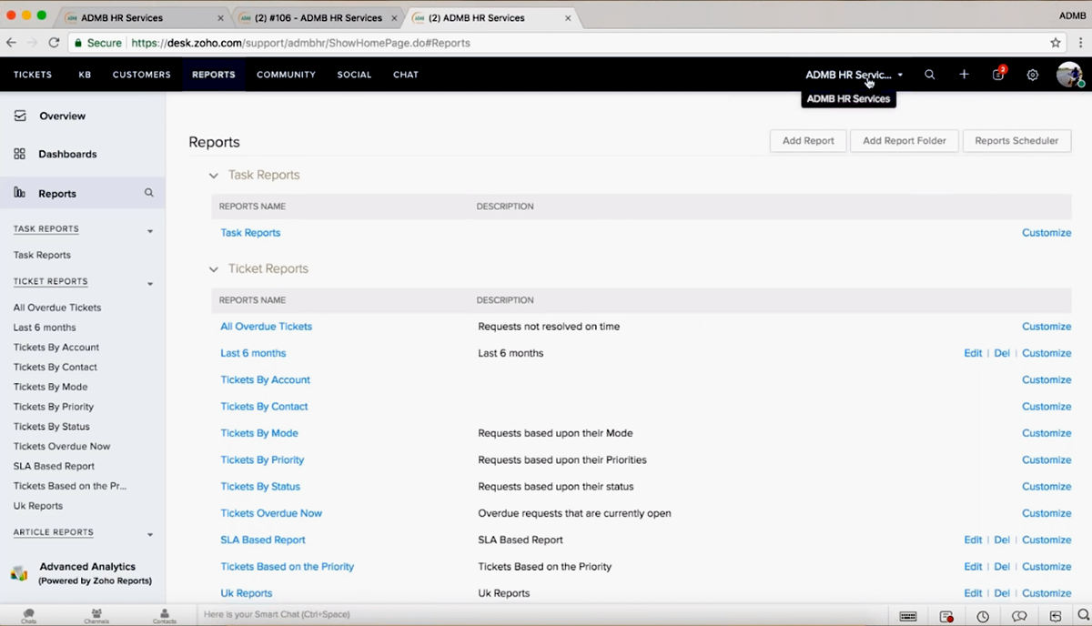
Task: Open Chats in the bottom bar
Action: click(x=29, y=616)
